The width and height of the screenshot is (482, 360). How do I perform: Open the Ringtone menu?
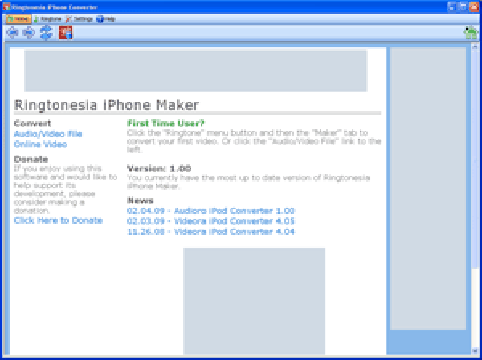[x=48, y=19]
